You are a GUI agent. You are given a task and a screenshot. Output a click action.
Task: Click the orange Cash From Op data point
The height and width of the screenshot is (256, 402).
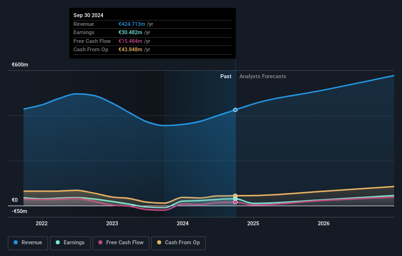point(235,195)
